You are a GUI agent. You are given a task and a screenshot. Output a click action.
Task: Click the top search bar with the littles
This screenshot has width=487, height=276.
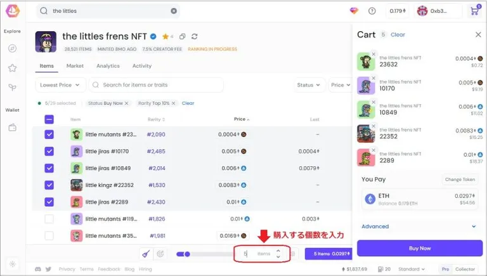tap(108, 11)
